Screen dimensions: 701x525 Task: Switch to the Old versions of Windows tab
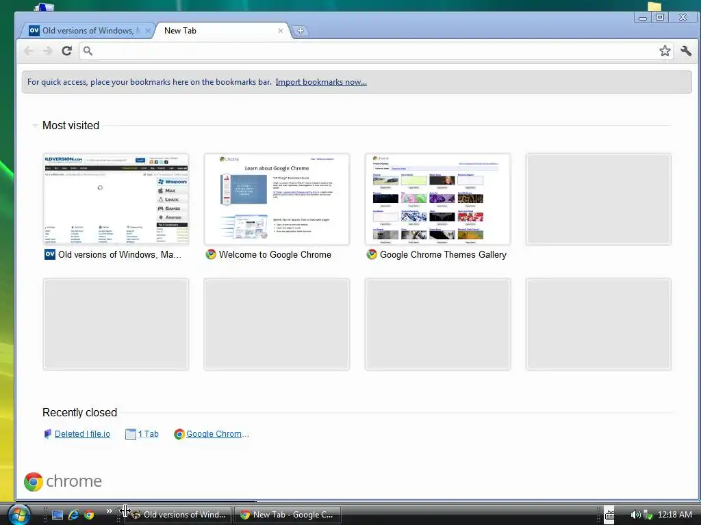tap(87, 30)
